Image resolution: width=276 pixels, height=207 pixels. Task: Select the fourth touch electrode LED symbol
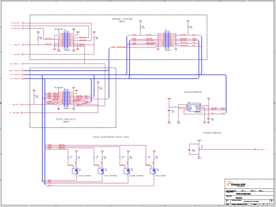click(x=153, y=171)
